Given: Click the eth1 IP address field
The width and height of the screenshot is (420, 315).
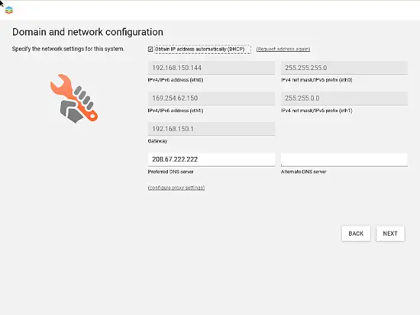Looking at the screenshot, I should 212,98.
